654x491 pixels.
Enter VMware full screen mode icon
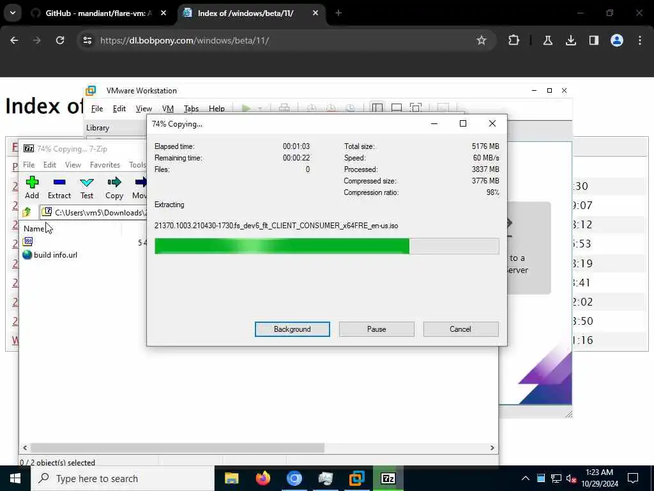416,108
